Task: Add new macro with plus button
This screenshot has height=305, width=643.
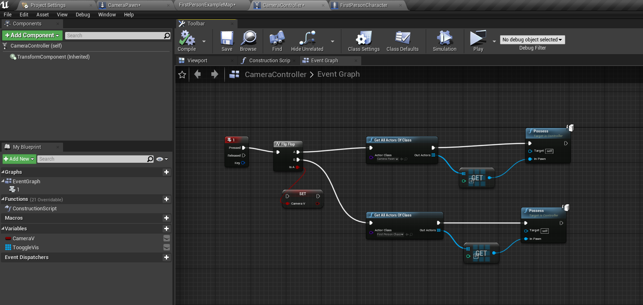Action: pyautogui.click(x=166, y=218)
